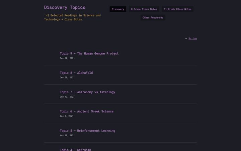The height and width of the screenshot is (151, 241).
Task: Open Topic 8 — AlphaFold post
Action: tap(76, 73)
